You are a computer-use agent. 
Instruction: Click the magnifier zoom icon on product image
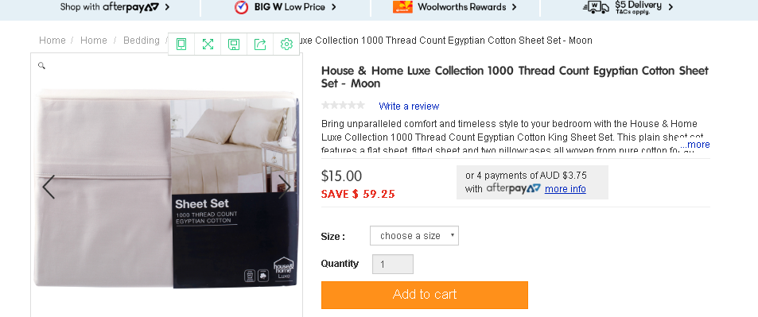click(41, 65)
